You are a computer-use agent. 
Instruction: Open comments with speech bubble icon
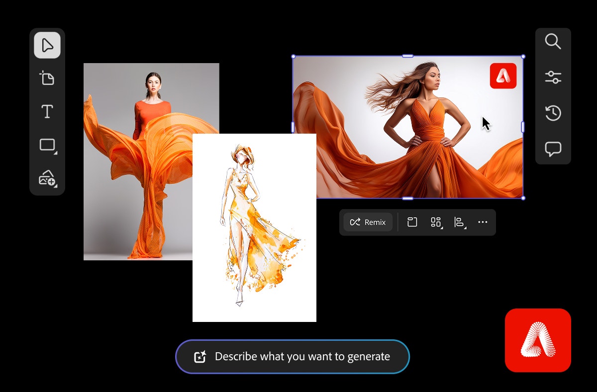[x=553, y=148]
